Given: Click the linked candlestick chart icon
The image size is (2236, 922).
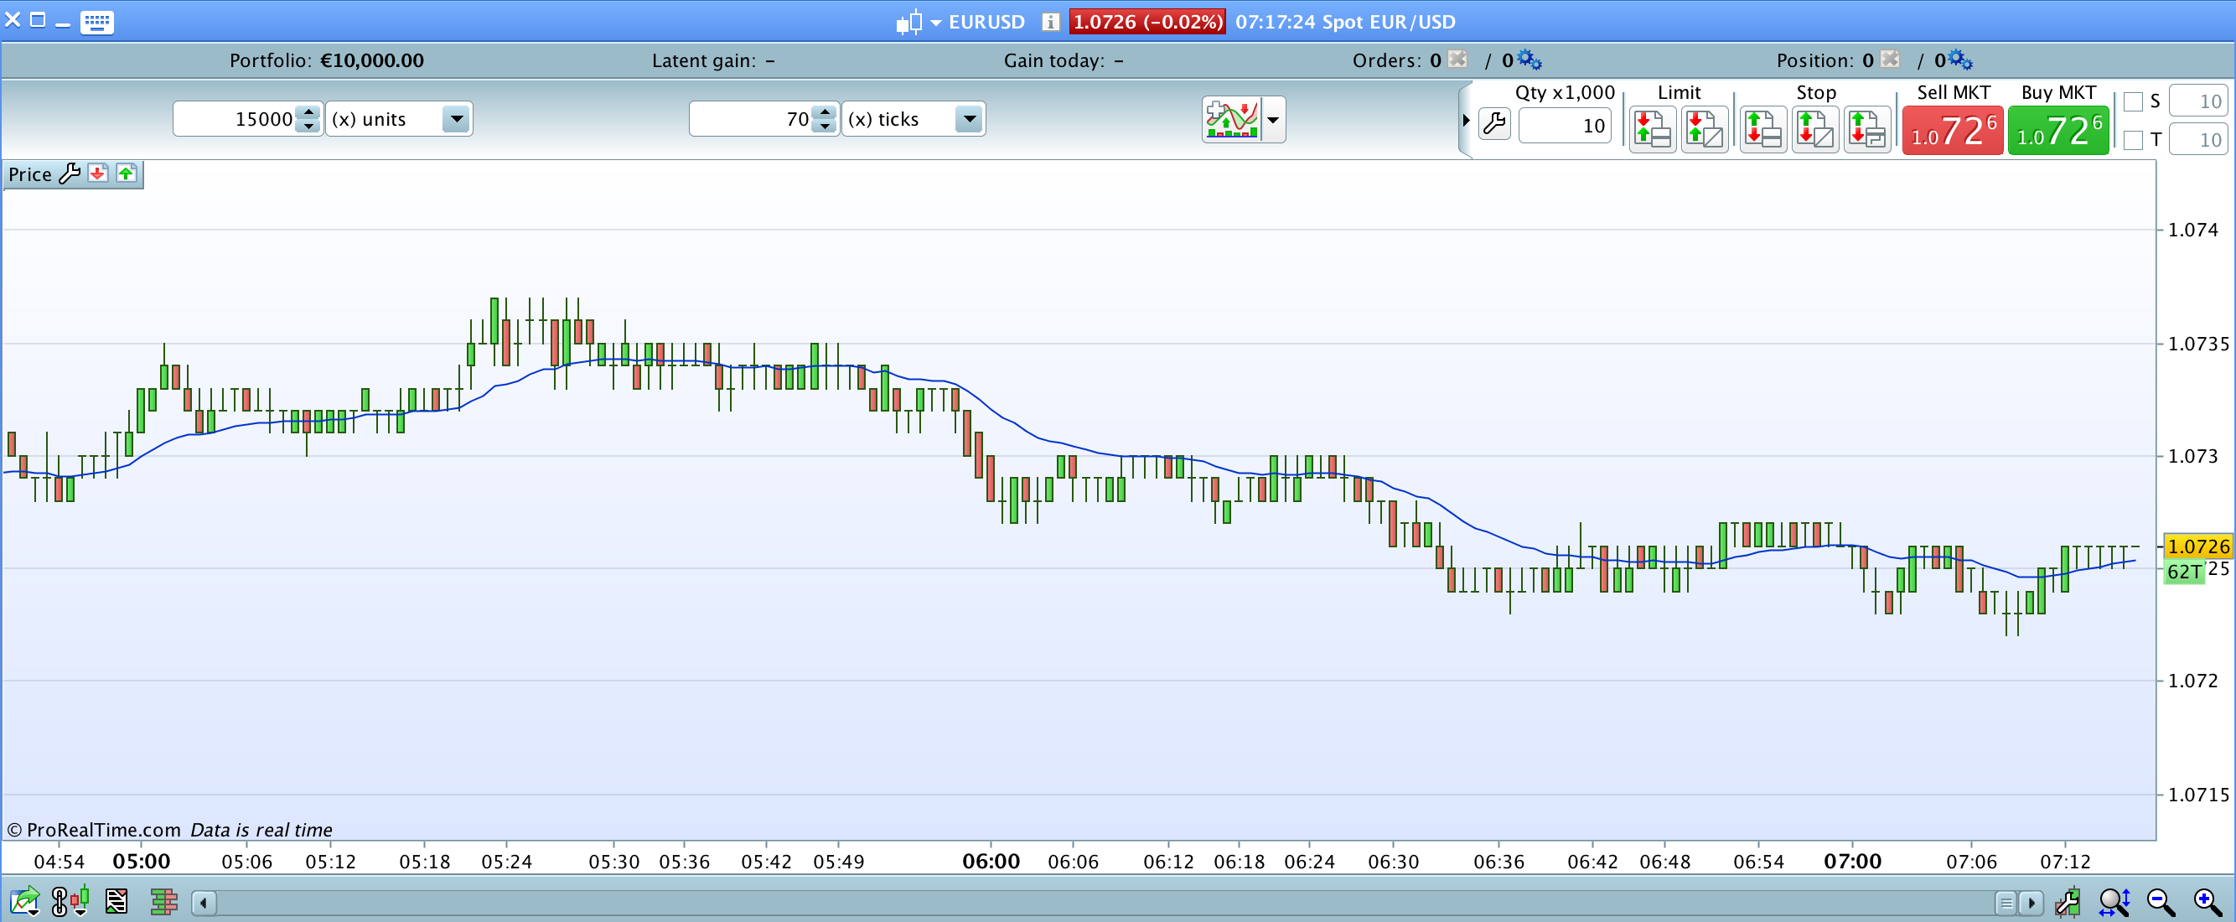Looking at the screenshot, I should (70, 902).
